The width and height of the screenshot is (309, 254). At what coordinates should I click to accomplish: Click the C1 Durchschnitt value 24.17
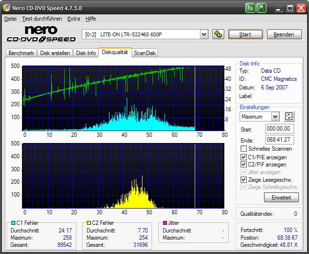pyautogui.click(x=66, y=231)
